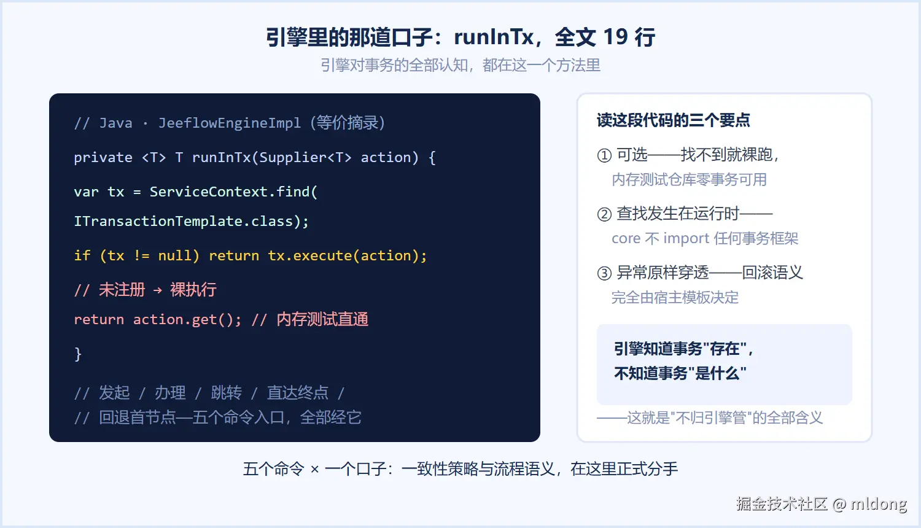
Task: Click the circled number ① icon
Action: (604, 155)
